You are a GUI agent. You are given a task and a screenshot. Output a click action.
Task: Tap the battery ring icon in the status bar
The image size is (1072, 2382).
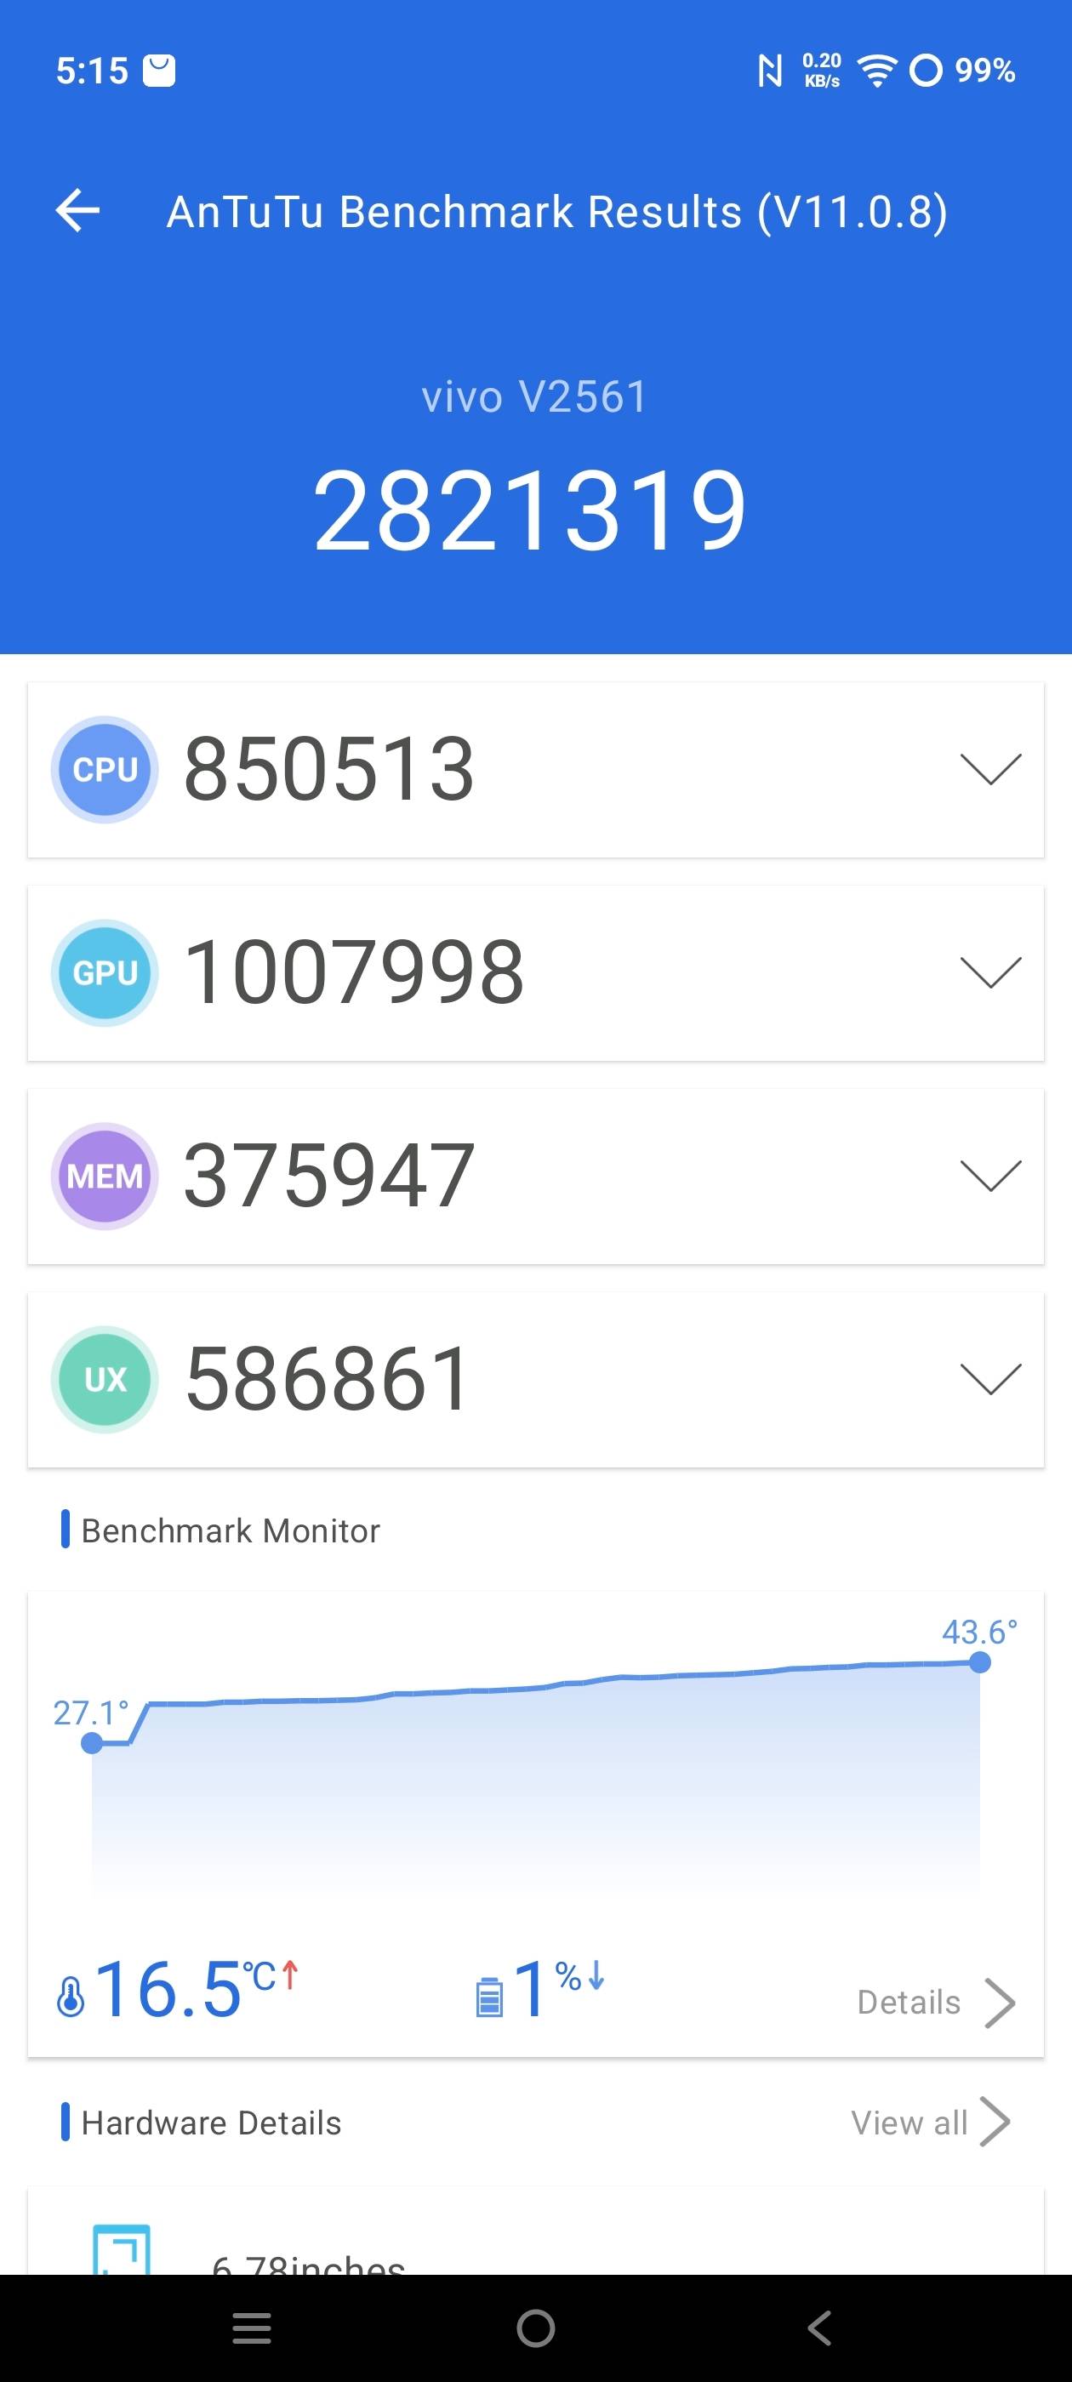pos(925,71)
